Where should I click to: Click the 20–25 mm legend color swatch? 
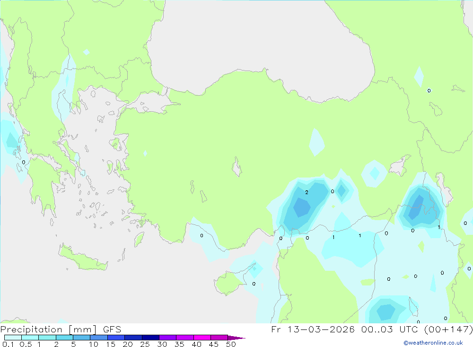point(133,338)
